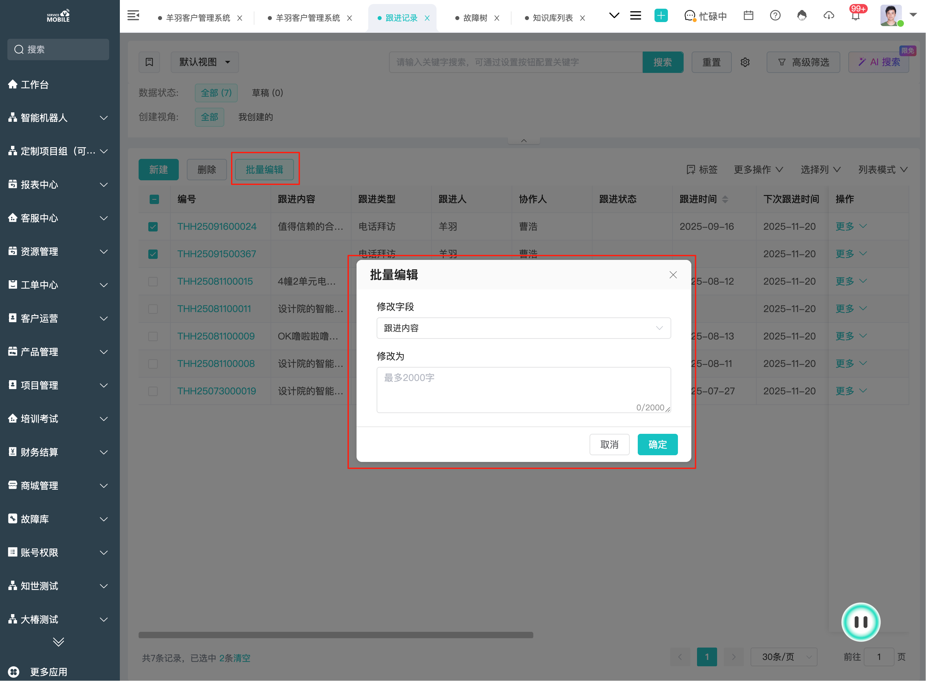Screen dimensions: 926x681
Task: Open the three-line list menu icon
Action: [635, 16]
